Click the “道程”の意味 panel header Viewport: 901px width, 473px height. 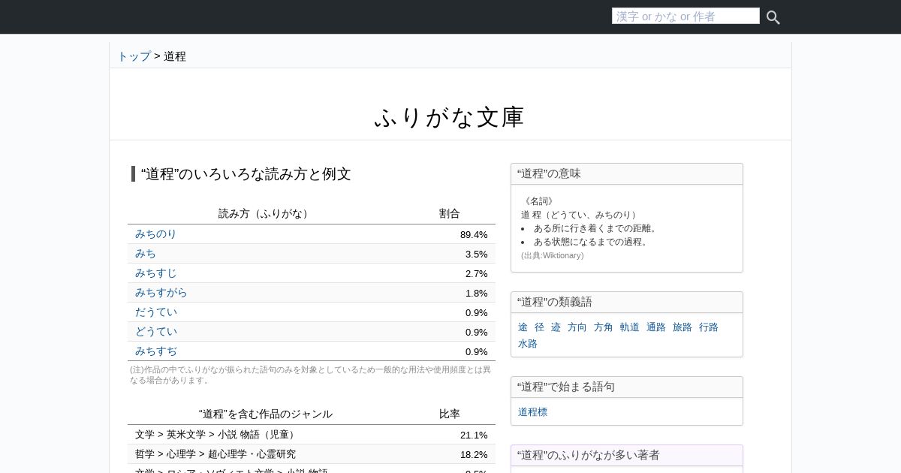pos(627,174)
